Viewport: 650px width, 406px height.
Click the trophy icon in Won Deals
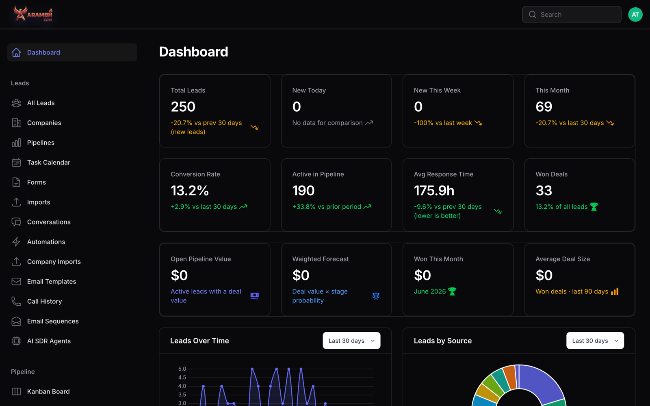(x=594, y=207)
